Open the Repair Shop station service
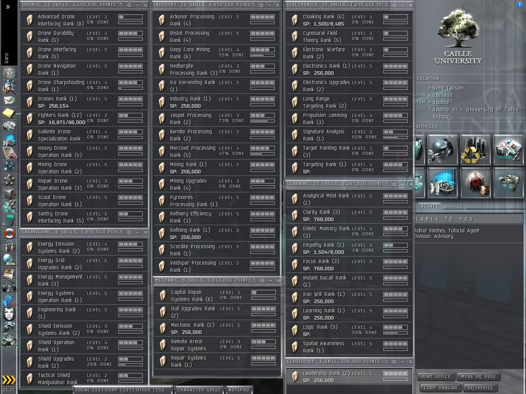 point(442,149)
